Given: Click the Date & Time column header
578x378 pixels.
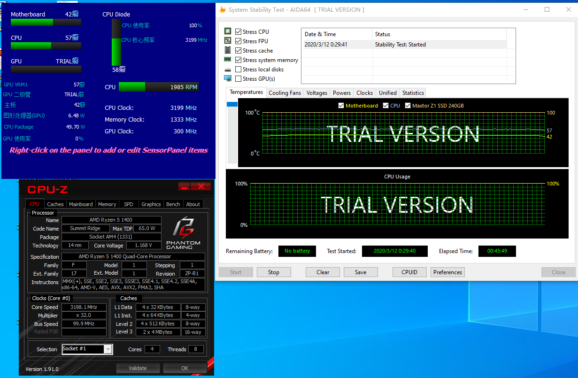Looking at the screenshot, I should [x=337, y=34].
